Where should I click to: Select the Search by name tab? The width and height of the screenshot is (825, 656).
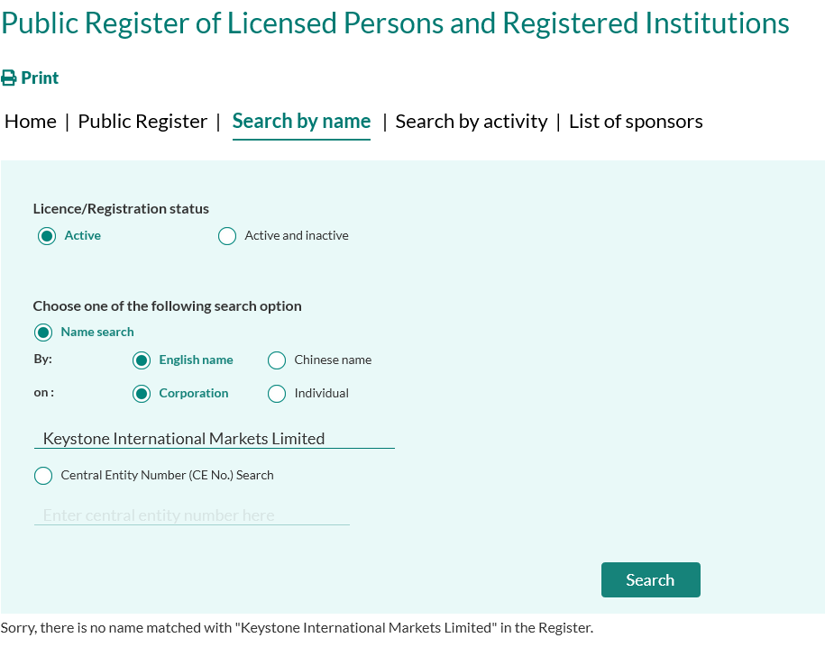click(x=301, y=122)
